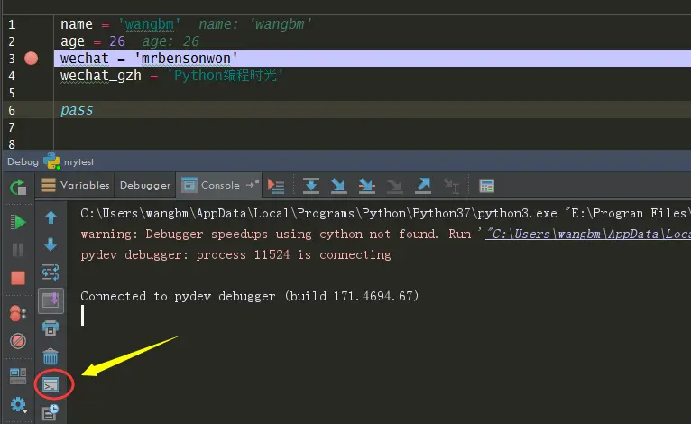Resume program with green play icon
The image size is (691, 424).
click(x=18, y=222)
